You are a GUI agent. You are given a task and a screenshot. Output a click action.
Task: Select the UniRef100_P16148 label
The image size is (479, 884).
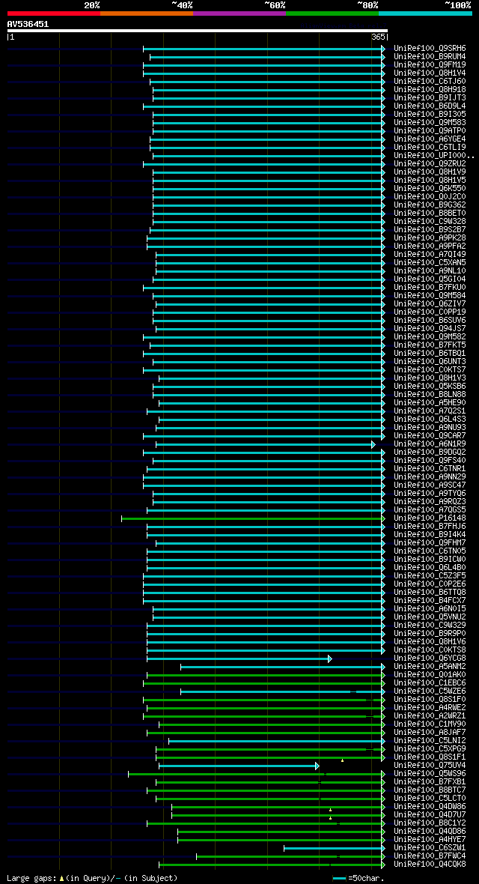click(x=430, y=518)
